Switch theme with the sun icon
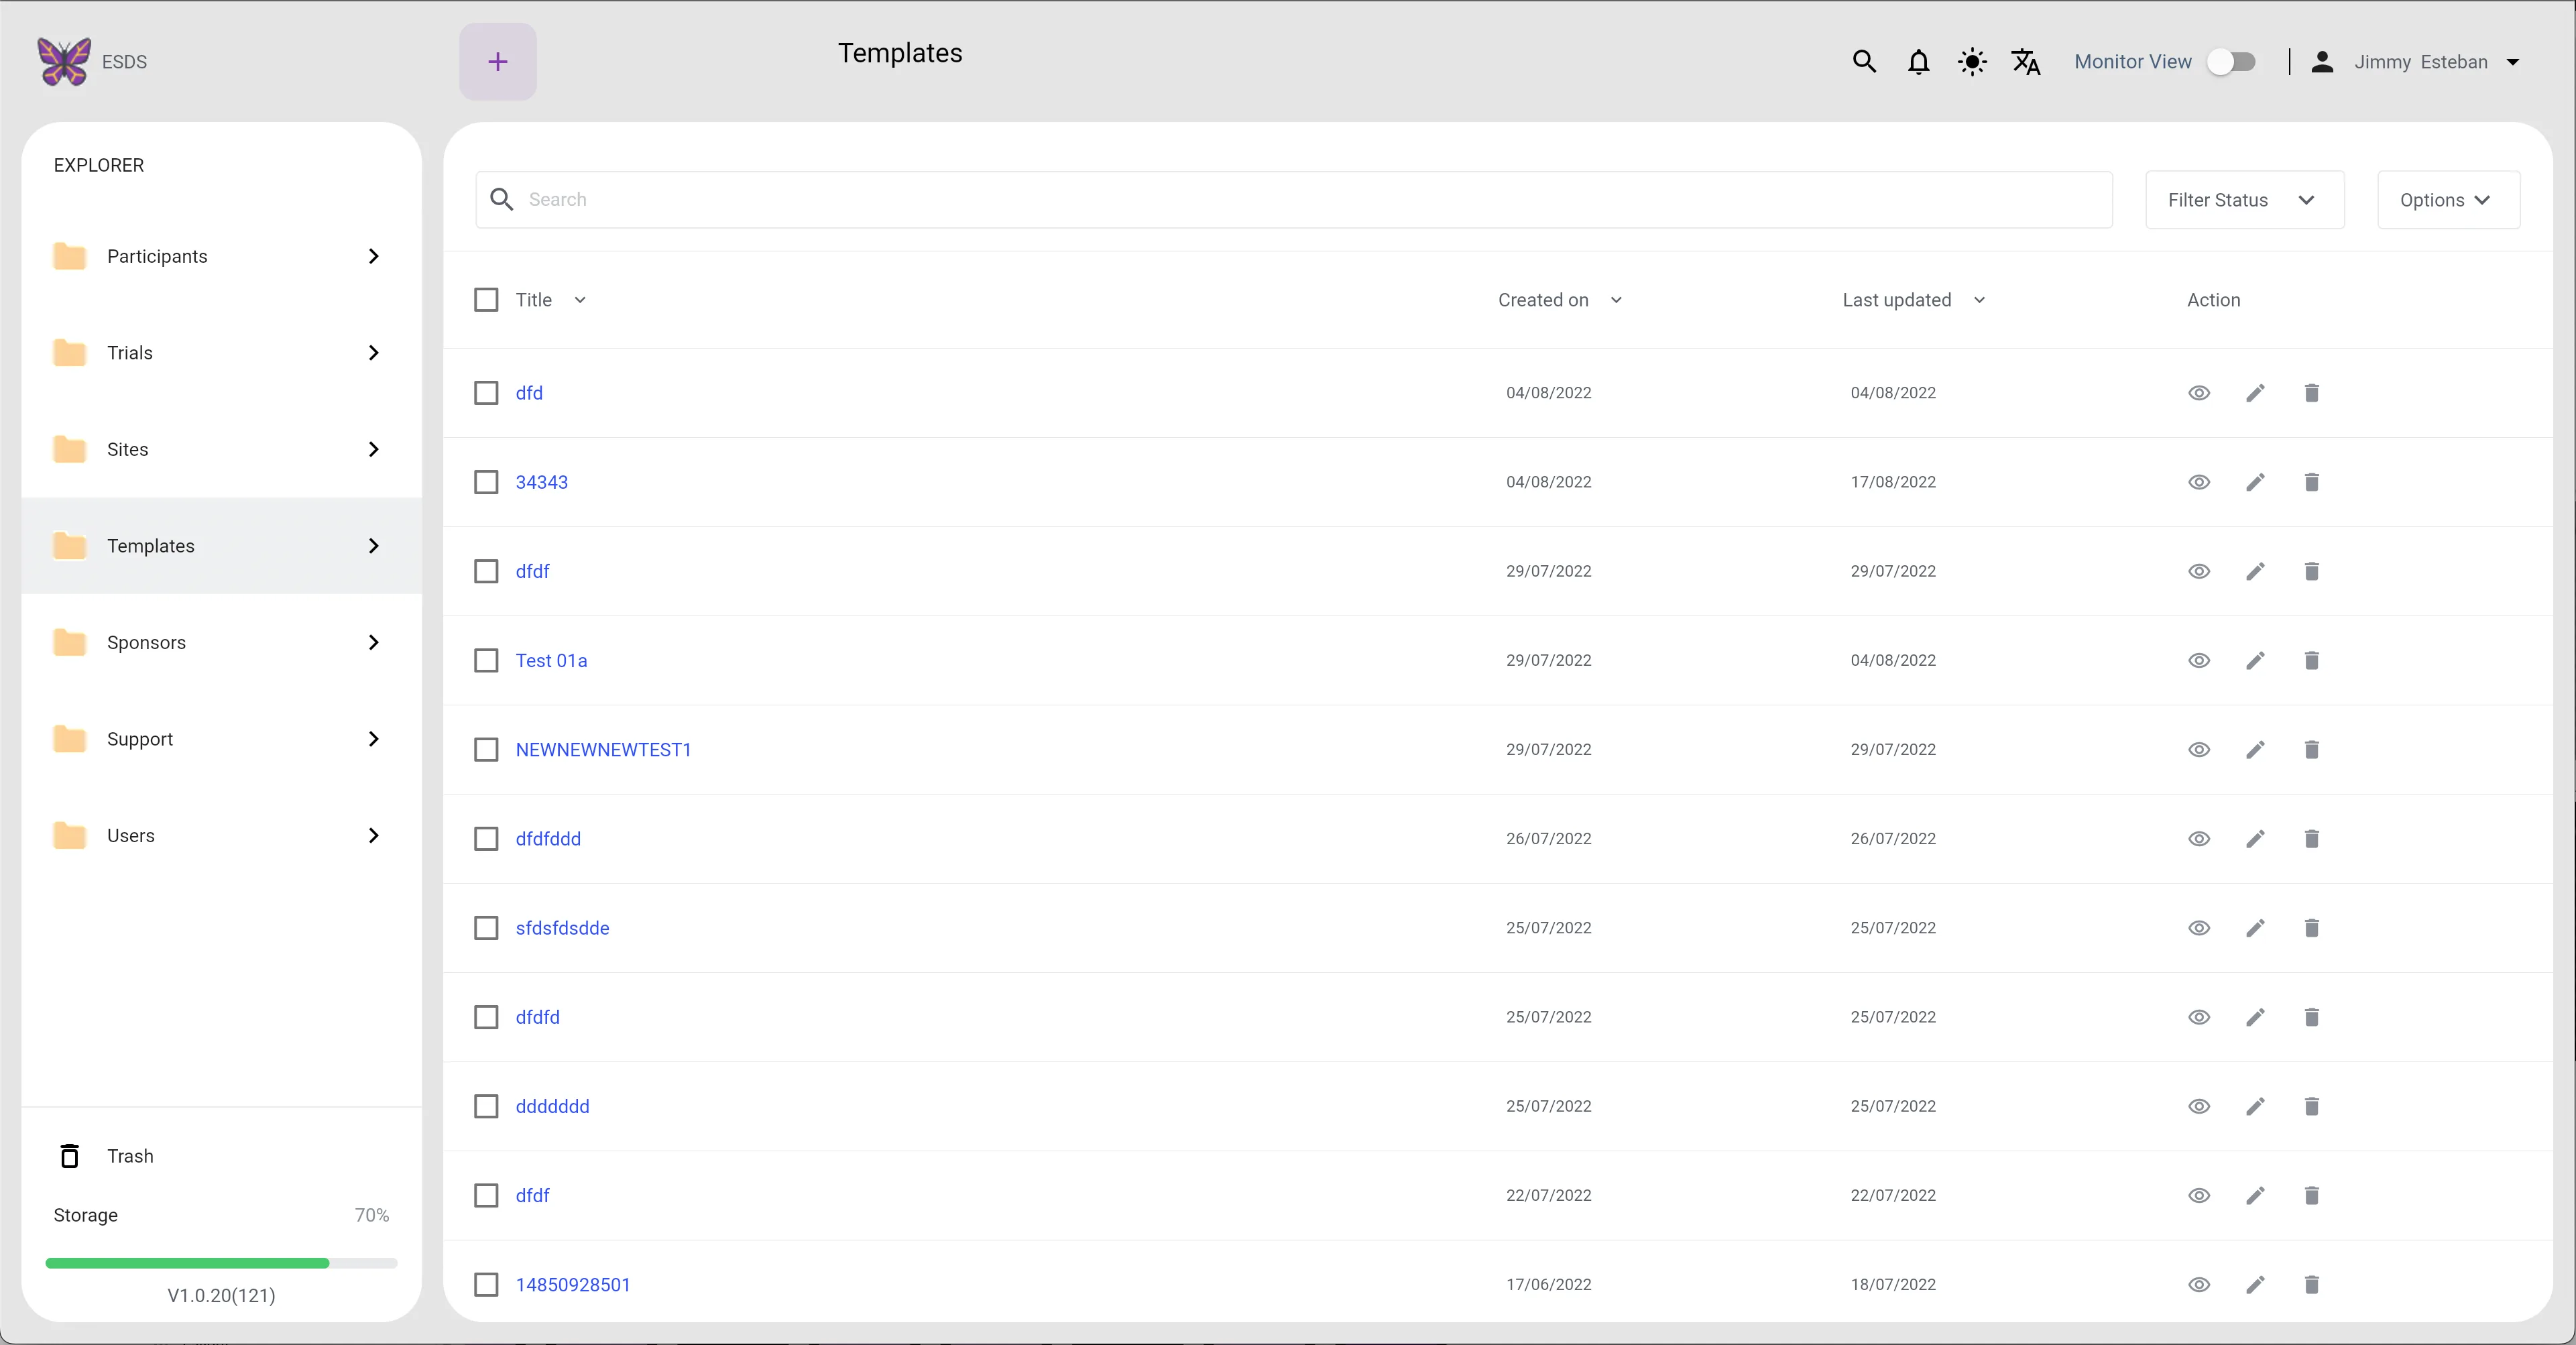The width and height of the screenshot is (2576, 1345). (1971, 62)
